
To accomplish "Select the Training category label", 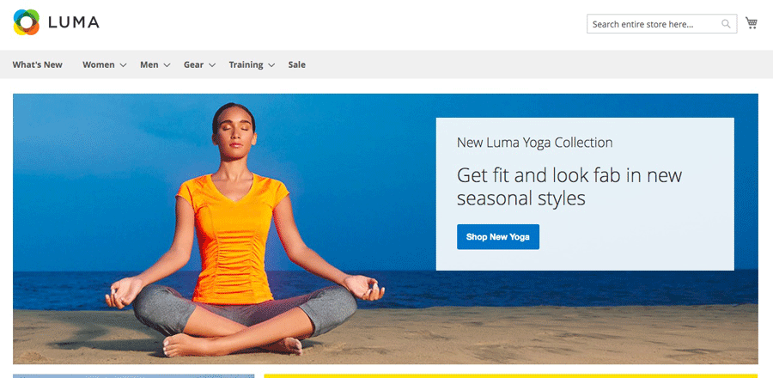I will point(246,64).
